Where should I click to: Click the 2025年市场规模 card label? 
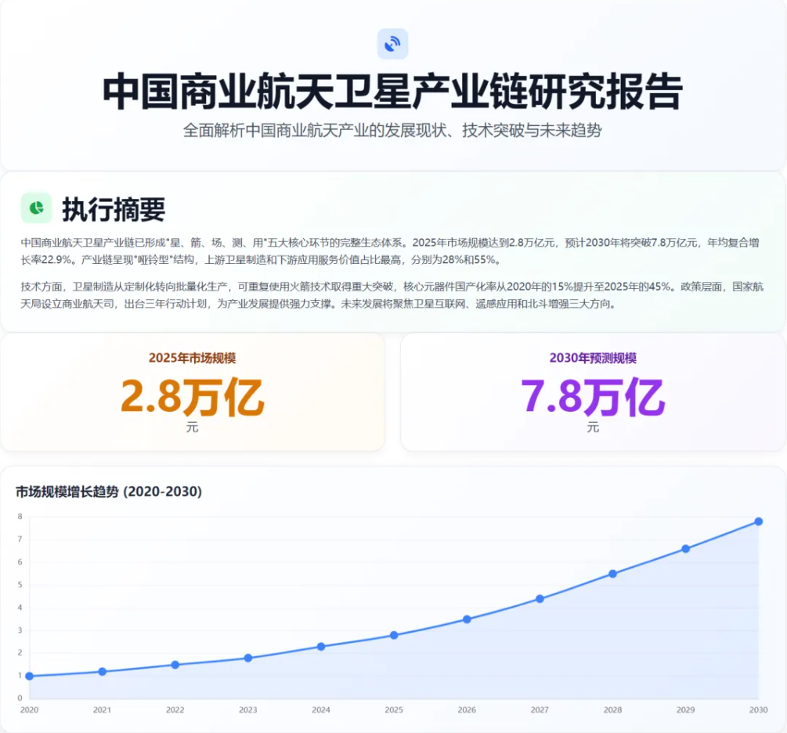click(192, 358)
